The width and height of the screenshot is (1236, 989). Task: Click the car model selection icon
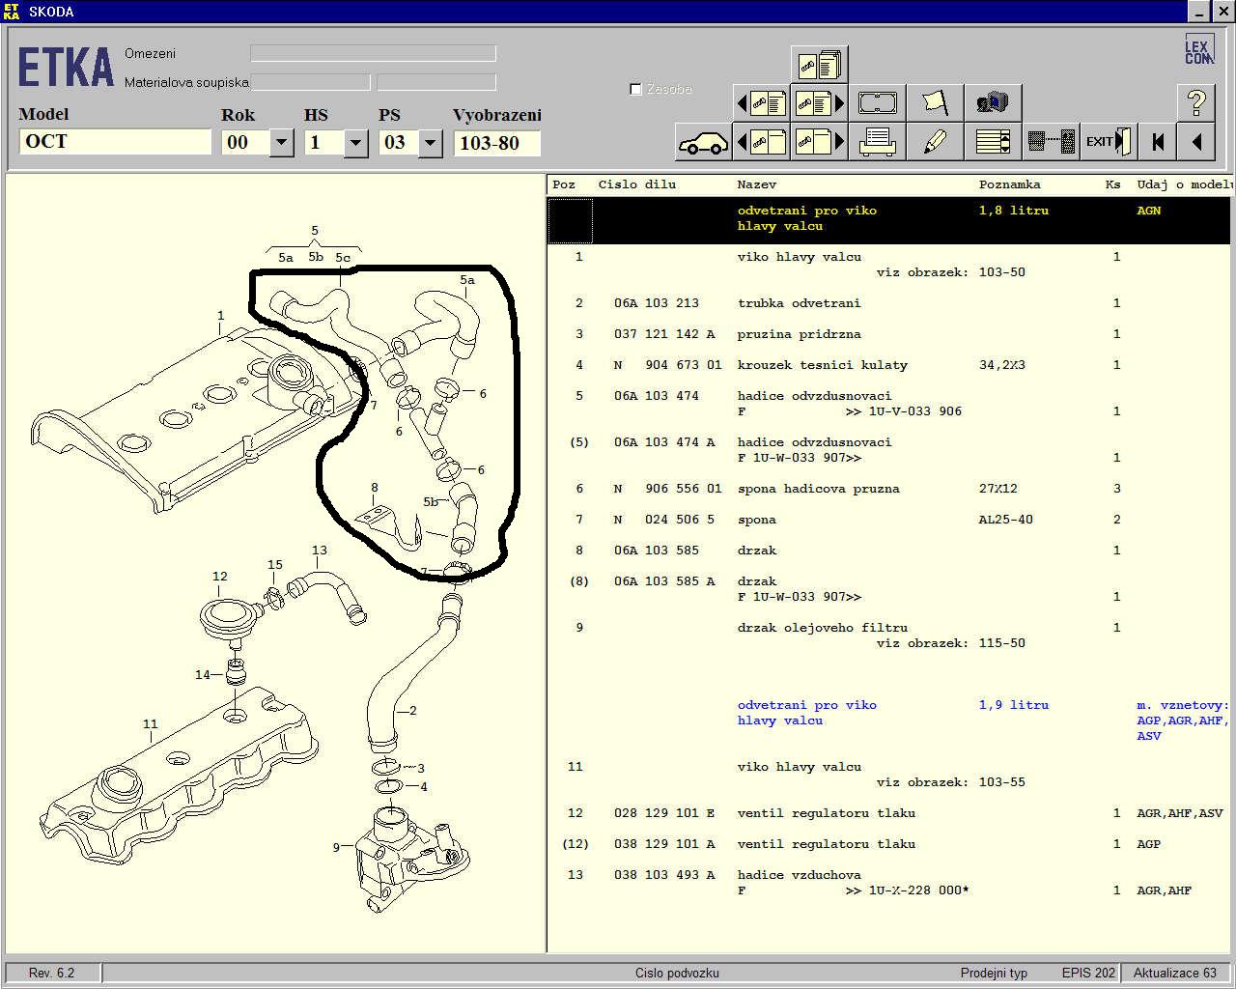click(x=703, y=142)
